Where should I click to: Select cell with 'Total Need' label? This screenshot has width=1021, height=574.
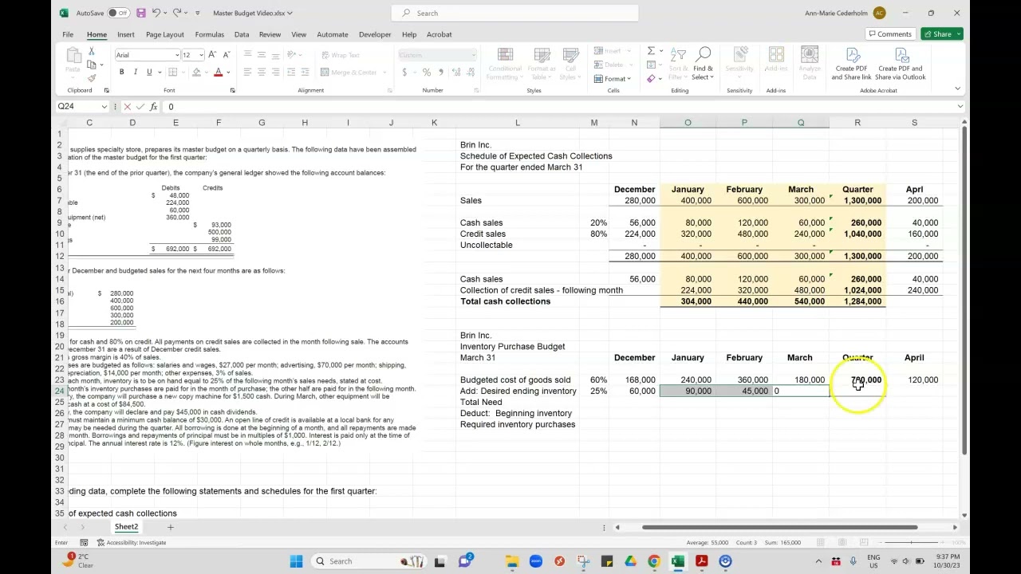(518, 403)
